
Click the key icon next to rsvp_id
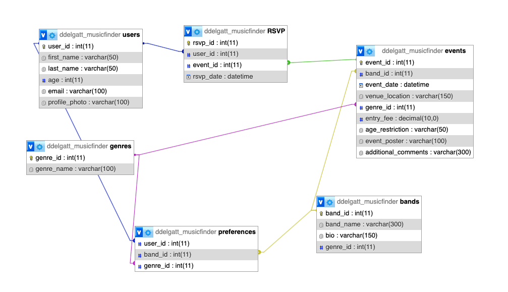189,43
